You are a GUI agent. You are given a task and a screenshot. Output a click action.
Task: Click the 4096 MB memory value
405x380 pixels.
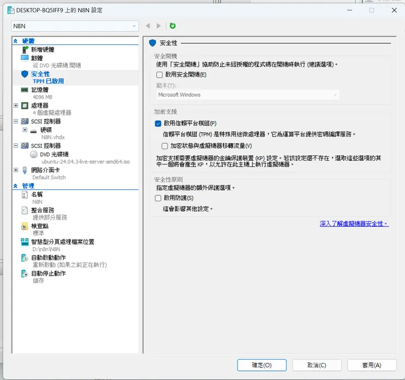[x=43, y=97]
